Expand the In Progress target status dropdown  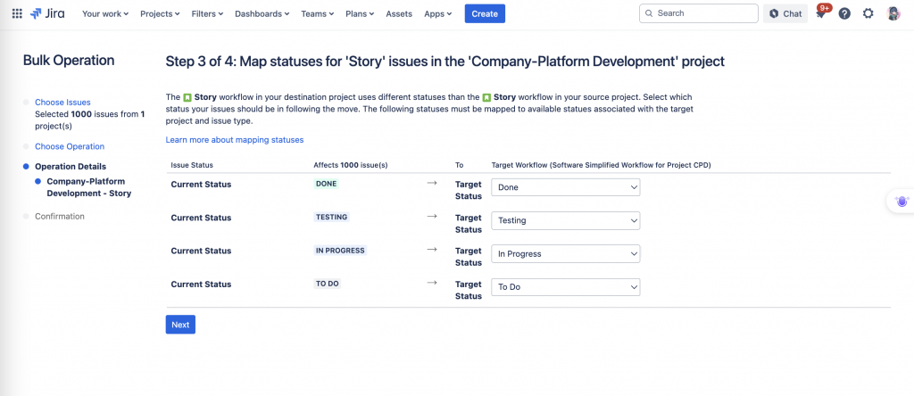coord(566,253)
